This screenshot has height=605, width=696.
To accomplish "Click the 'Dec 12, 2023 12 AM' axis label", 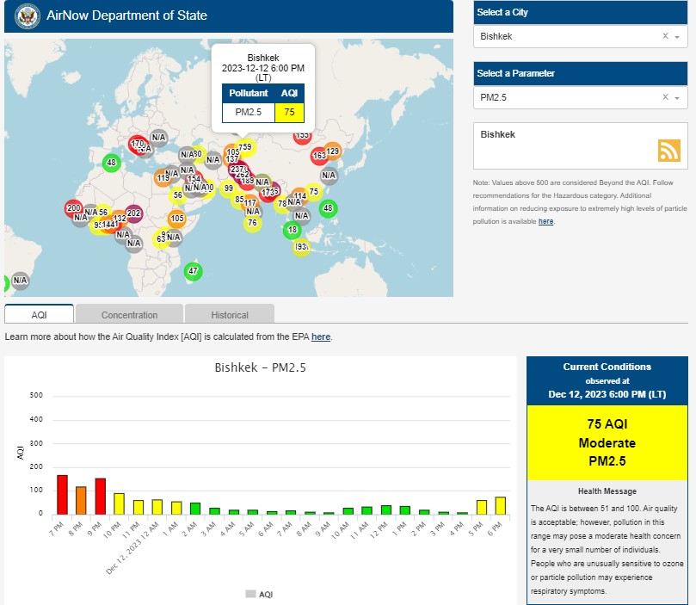I will point(132,548).
